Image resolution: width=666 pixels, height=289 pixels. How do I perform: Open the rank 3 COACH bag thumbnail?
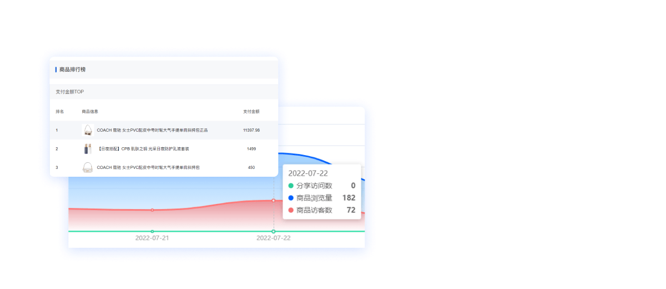click(x=88, y=167)
